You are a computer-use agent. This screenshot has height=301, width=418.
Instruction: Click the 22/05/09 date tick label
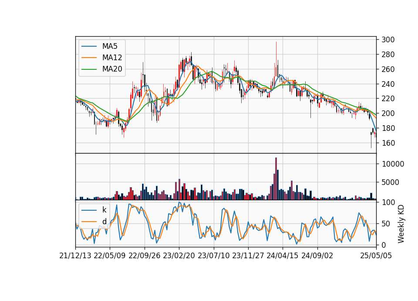pyautogui.click(x=110, y=256)
